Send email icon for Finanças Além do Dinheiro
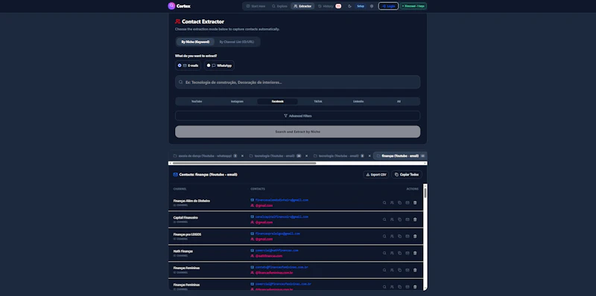The height and width of the screenshot is (296, 596). [x=408, y=202]
